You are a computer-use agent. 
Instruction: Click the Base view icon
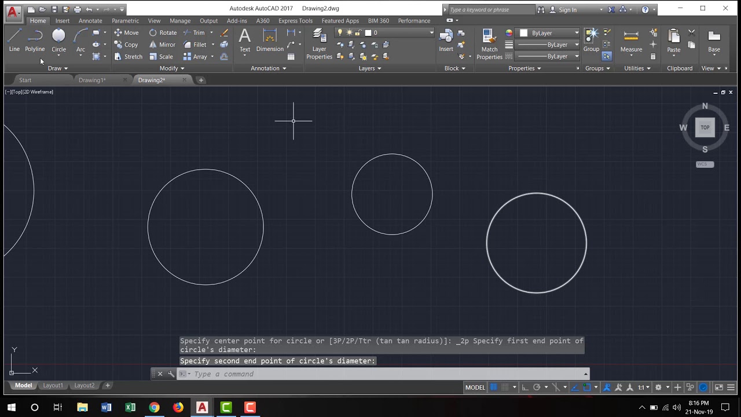tap(714, 41)
